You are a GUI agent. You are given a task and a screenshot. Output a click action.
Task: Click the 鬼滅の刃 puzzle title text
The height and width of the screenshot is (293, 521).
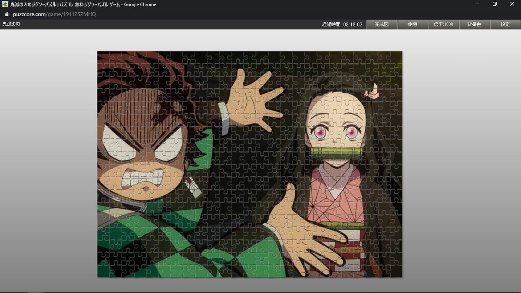(x=11, y=24)
